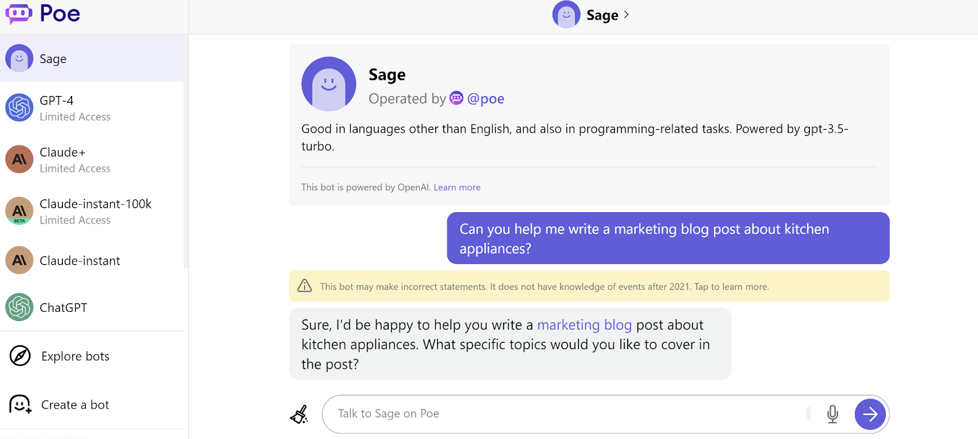Click the warning triangle icon in notice
The width and height of the screenshot is (978, 439).
pyautogui.click(x=304, y=286)
